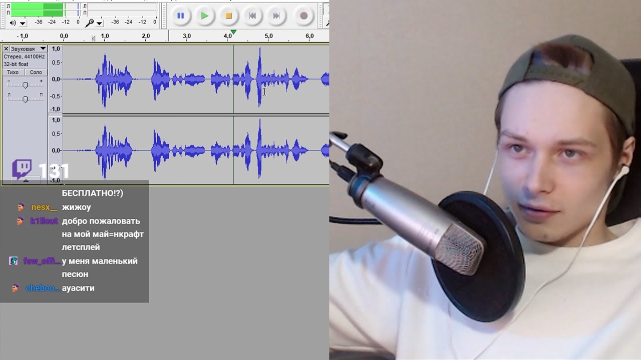Click the 131 viewer count
The image size is (641, 360).
pyautogui.click(x=53, y=171)
